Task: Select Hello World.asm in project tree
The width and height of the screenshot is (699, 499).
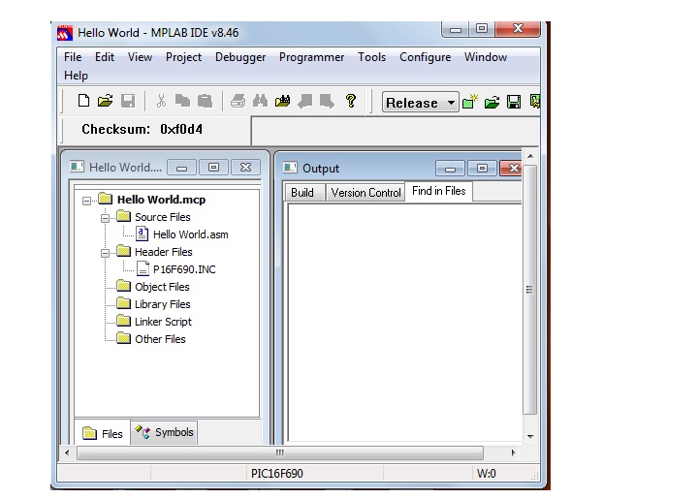Action: point(190,234)
